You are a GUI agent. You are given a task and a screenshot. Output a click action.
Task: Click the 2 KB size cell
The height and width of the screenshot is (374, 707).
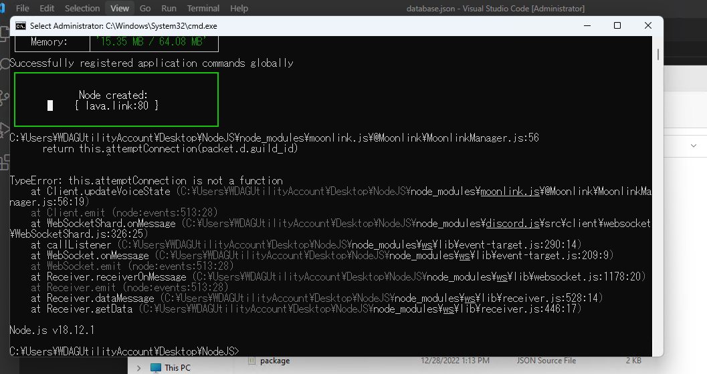coord(633,361)
